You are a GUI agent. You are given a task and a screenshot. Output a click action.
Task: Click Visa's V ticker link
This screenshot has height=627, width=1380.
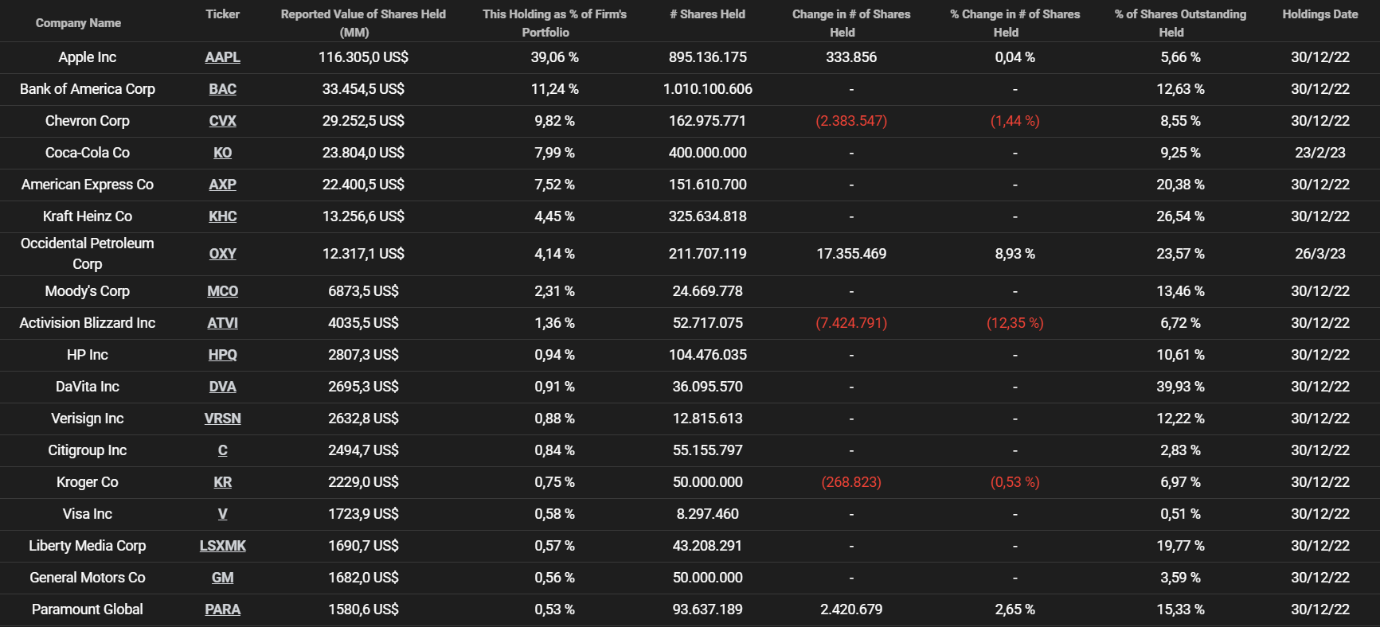point(222,514)
